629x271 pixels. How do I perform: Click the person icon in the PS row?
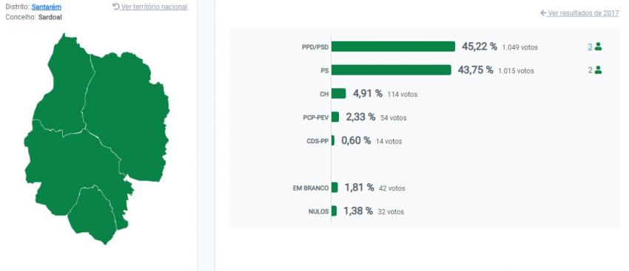pos(598,70)
